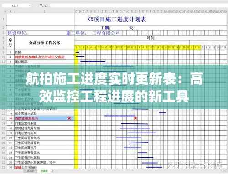228x174 pixels.
Task: Select the title cell XX项目施工进度计划表
Action: 117,19
